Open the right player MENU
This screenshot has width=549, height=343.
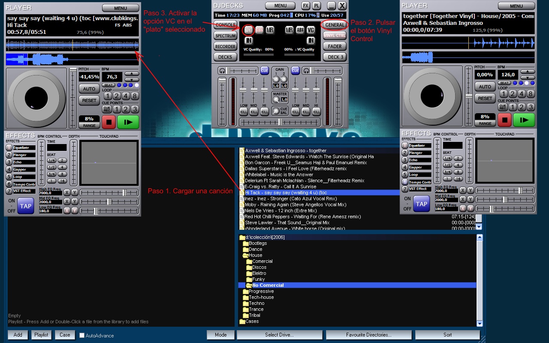tap(516, 6)
